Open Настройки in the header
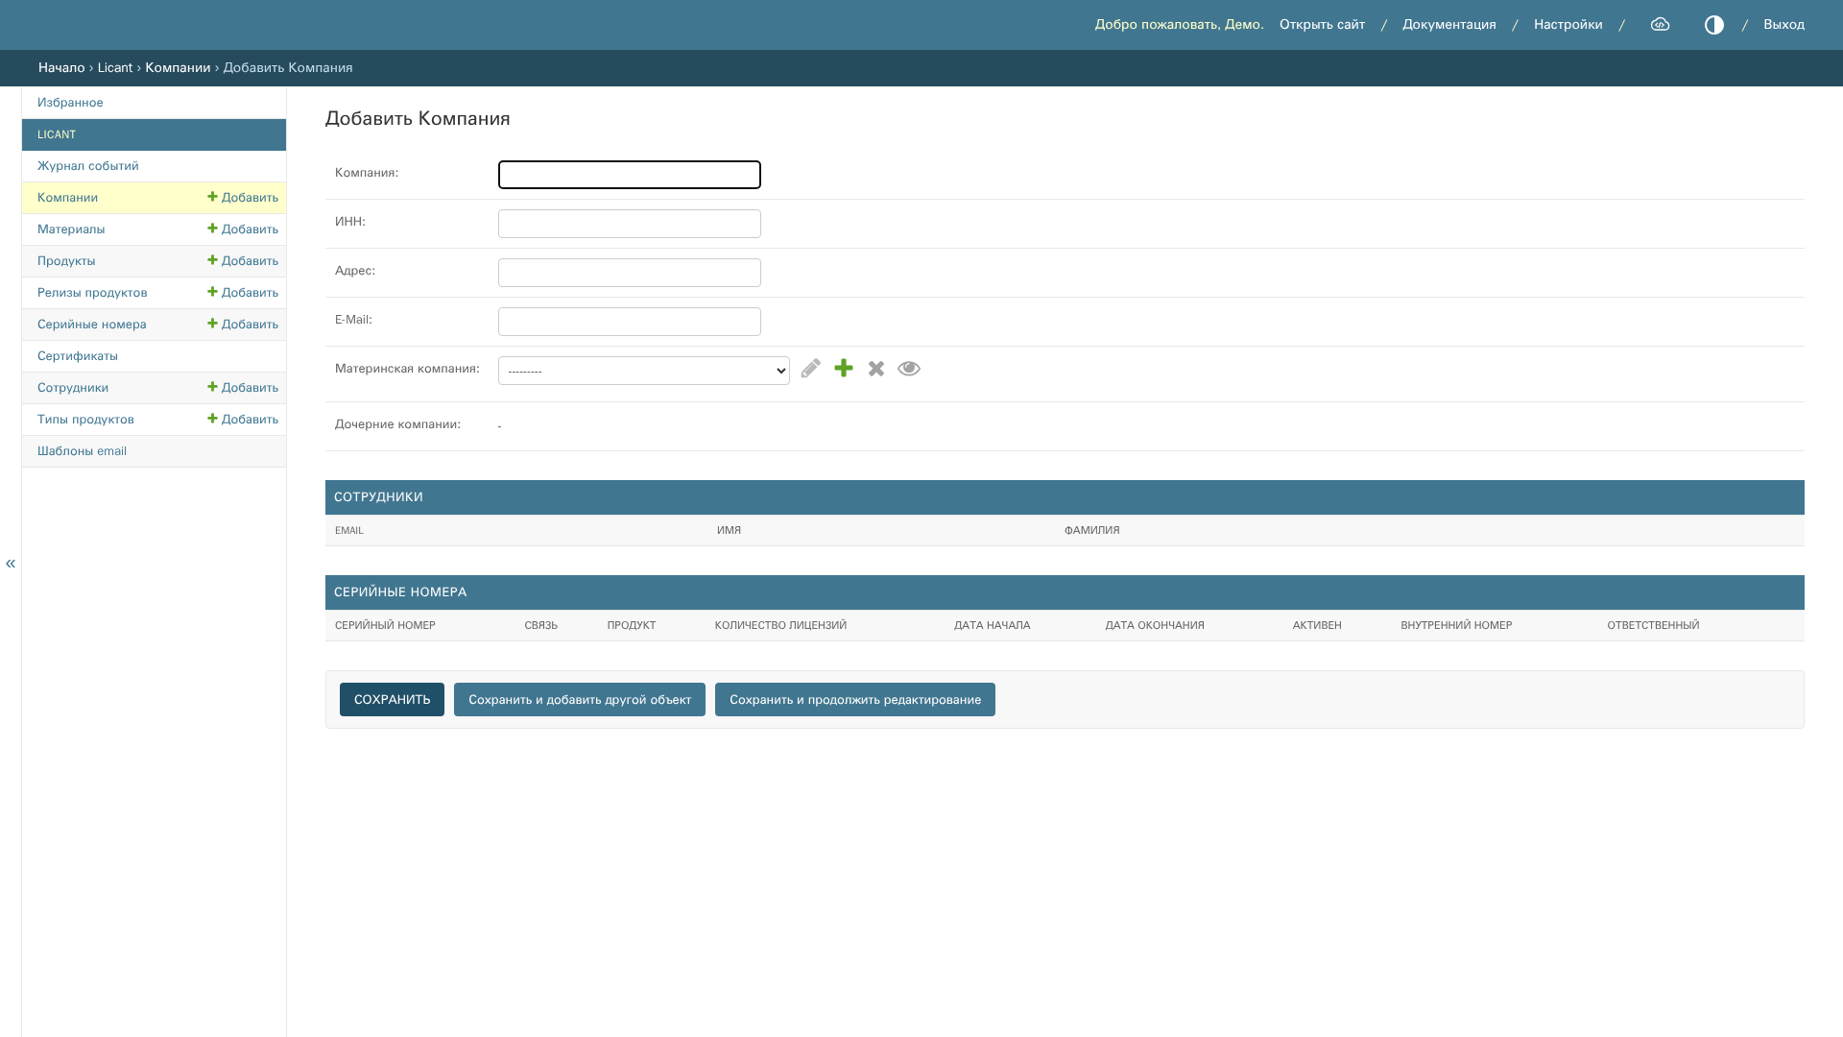This screenshot has width=1843, height=1037. click(1568, 25)
